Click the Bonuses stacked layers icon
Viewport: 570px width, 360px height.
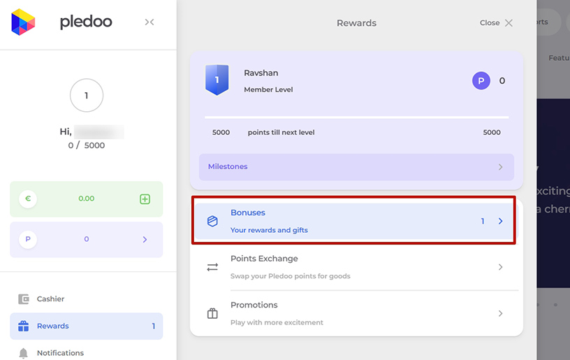pyautogui.click(x=213, y=221)
